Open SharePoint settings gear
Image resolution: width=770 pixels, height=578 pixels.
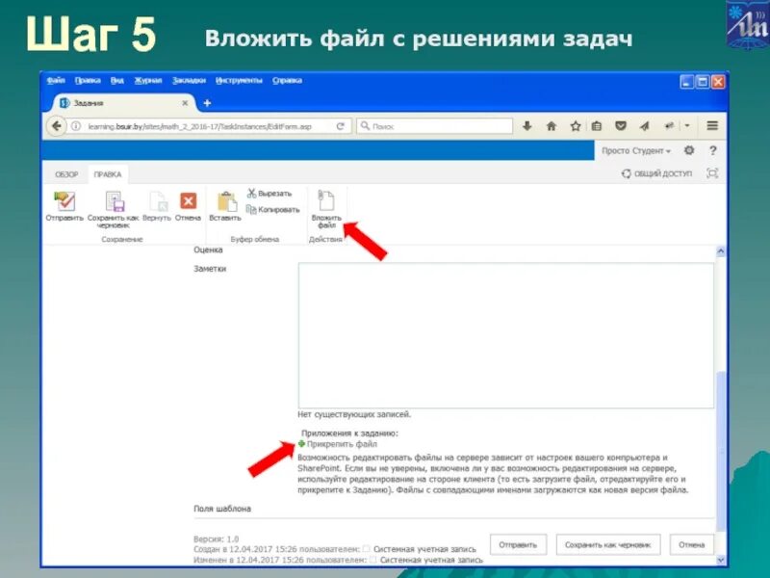[x=689, y=150]
